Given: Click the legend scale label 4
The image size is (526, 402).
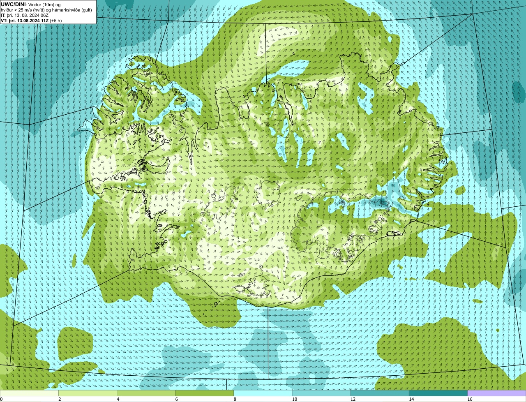Looking at the screenshot, I should 118,399.
